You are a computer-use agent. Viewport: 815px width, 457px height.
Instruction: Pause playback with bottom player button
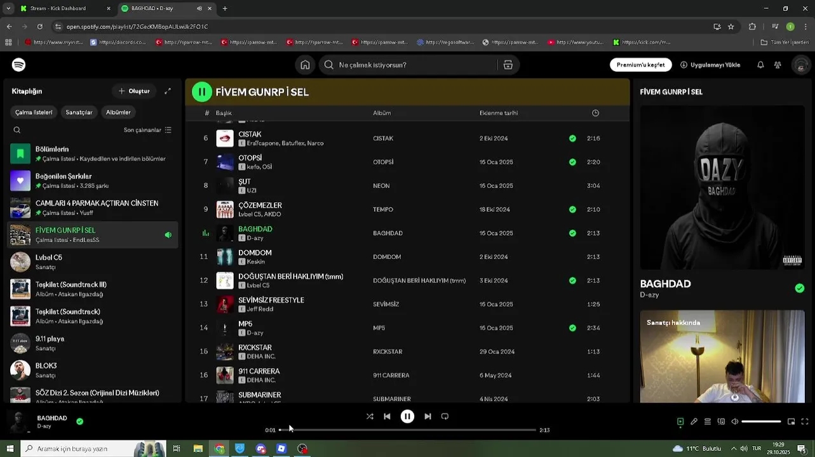(x=407, y=416)
